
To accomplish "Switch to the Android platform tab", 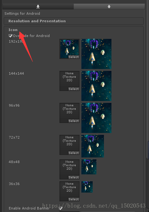I will (109, 7).
